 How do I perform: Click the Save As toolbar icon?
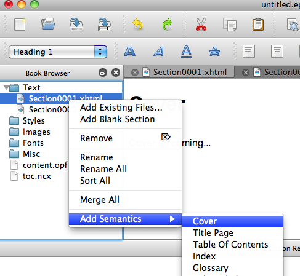(x=105, y=25)
